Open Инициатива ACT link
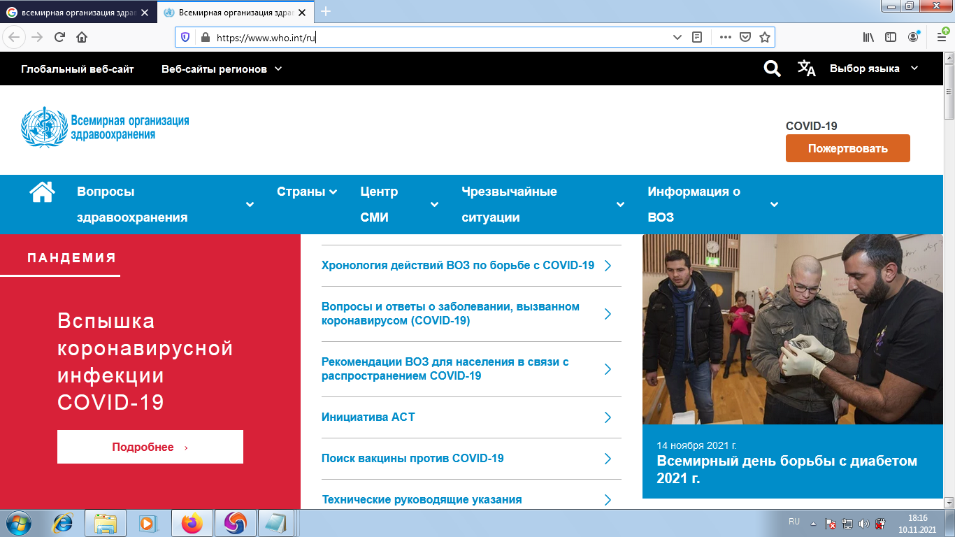Screen dimensions: 955x537 click(x=368, y=417)
